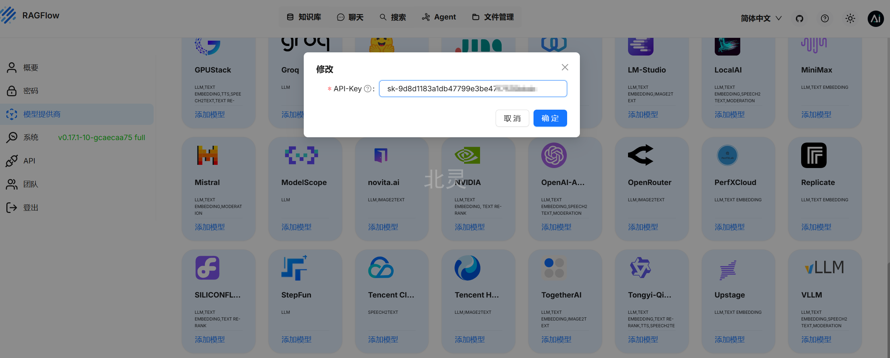Toggle light theme sun icon
Viewport: 890px width, 358px height.
pyautogui.click(x=850, y=18)
